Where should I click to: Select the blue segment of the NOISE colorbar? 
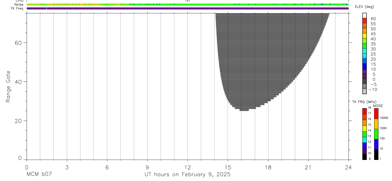point(376,145)
